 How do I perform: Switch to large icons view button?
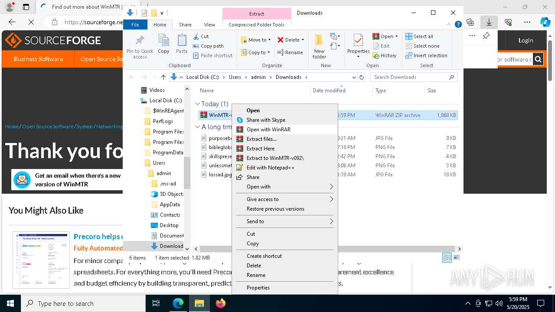456,257
